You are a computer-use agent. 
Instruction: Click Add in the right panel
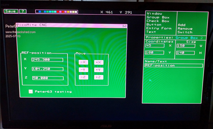[x=182, y=25]
